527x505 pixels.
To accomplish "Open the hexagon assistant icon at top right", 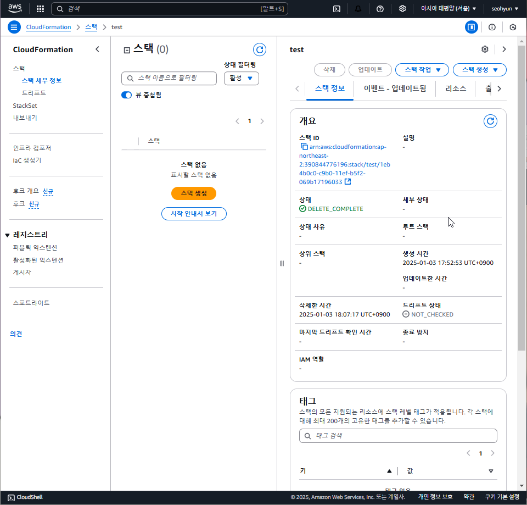I will pos(513,27).
